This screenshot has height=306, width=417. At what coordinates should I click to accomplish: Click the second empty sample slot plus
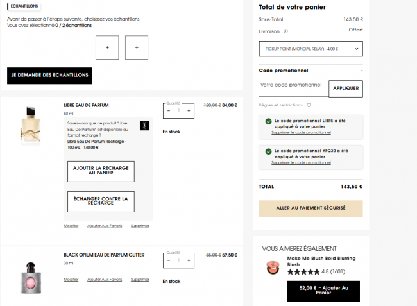point(137,47)
